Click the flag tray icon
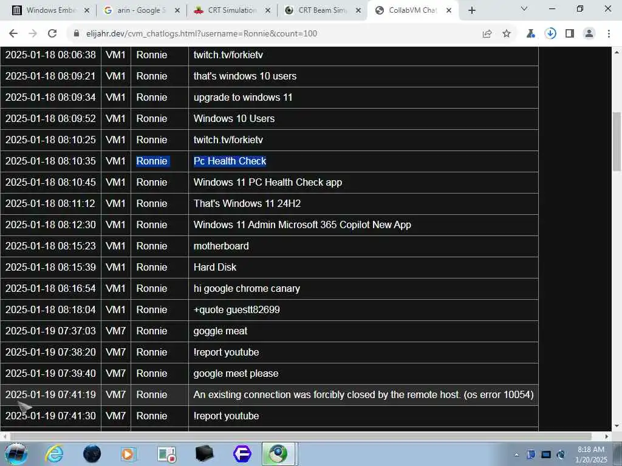 [x=531, y=454]
